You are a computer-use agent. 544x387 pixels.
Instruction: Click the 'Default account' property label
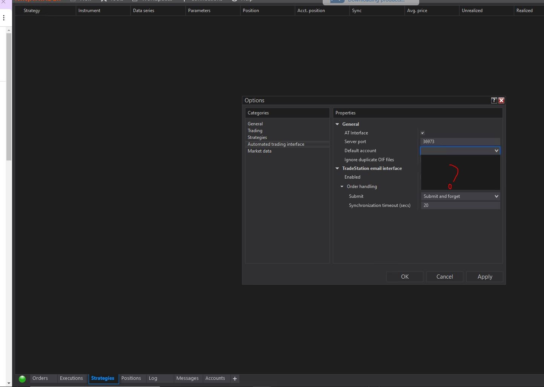pos(360,151)
